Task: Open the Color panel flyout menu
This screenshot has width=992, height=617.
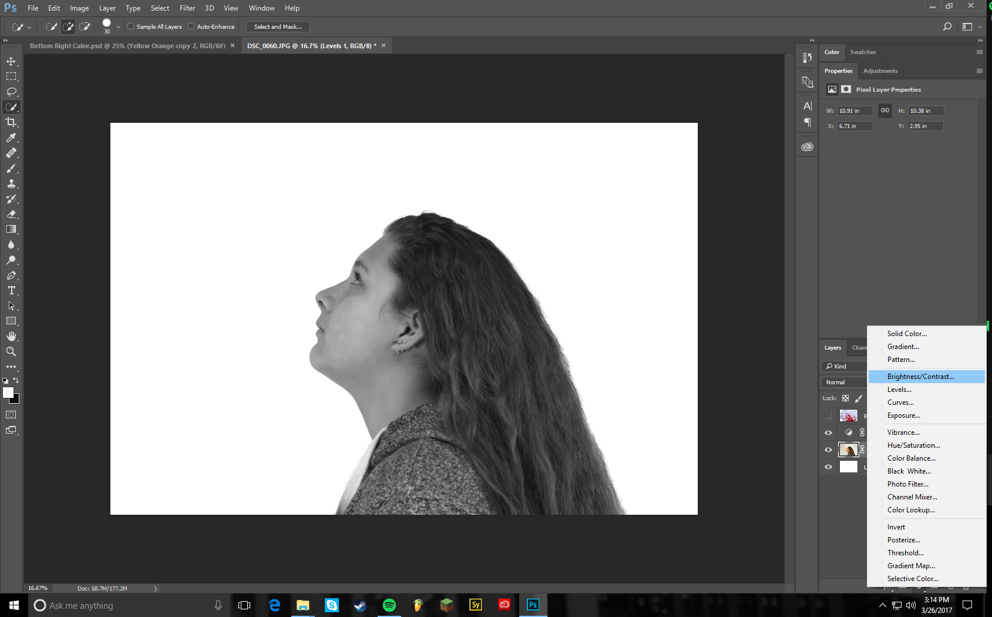Action: point(979,52)
